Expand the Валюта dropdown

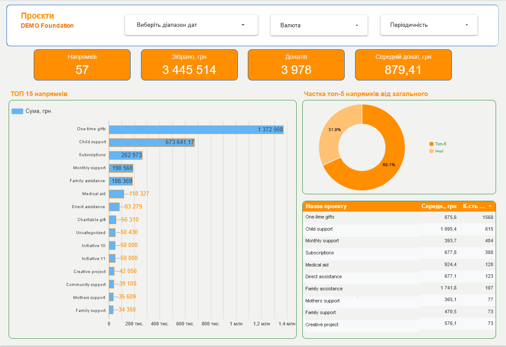[319, 25]
